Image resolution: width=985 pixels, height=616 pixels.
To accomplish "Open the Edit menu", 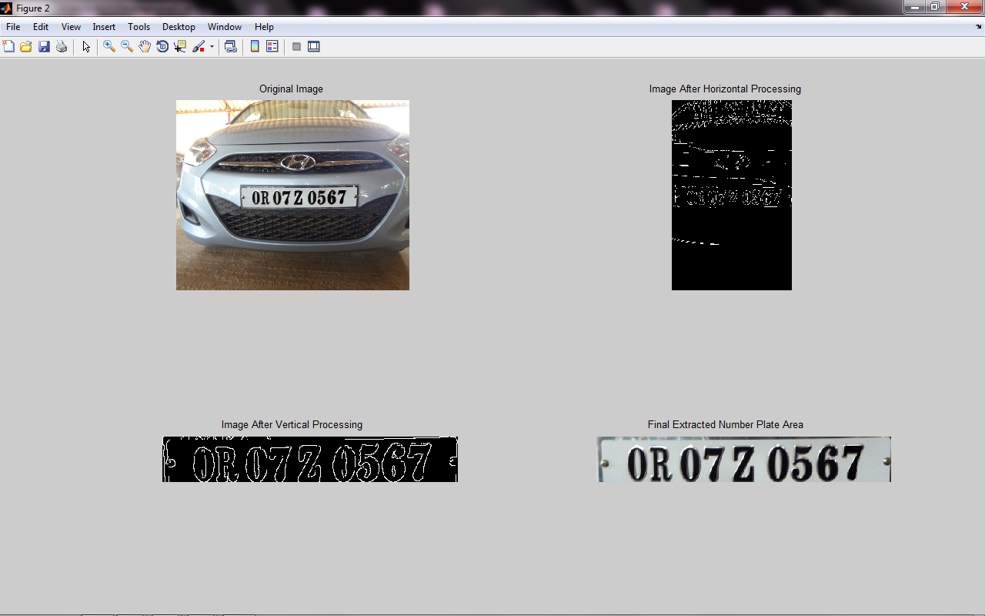I will 41,27.
